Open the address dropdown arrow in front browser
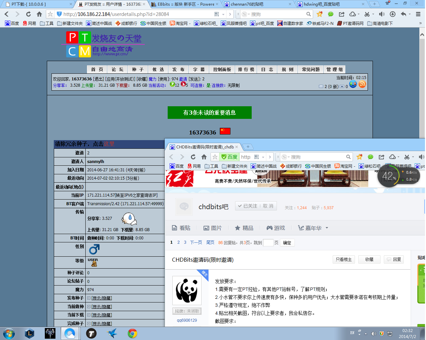This screenshot has width=426, height=340. click(x=263, y=157)
